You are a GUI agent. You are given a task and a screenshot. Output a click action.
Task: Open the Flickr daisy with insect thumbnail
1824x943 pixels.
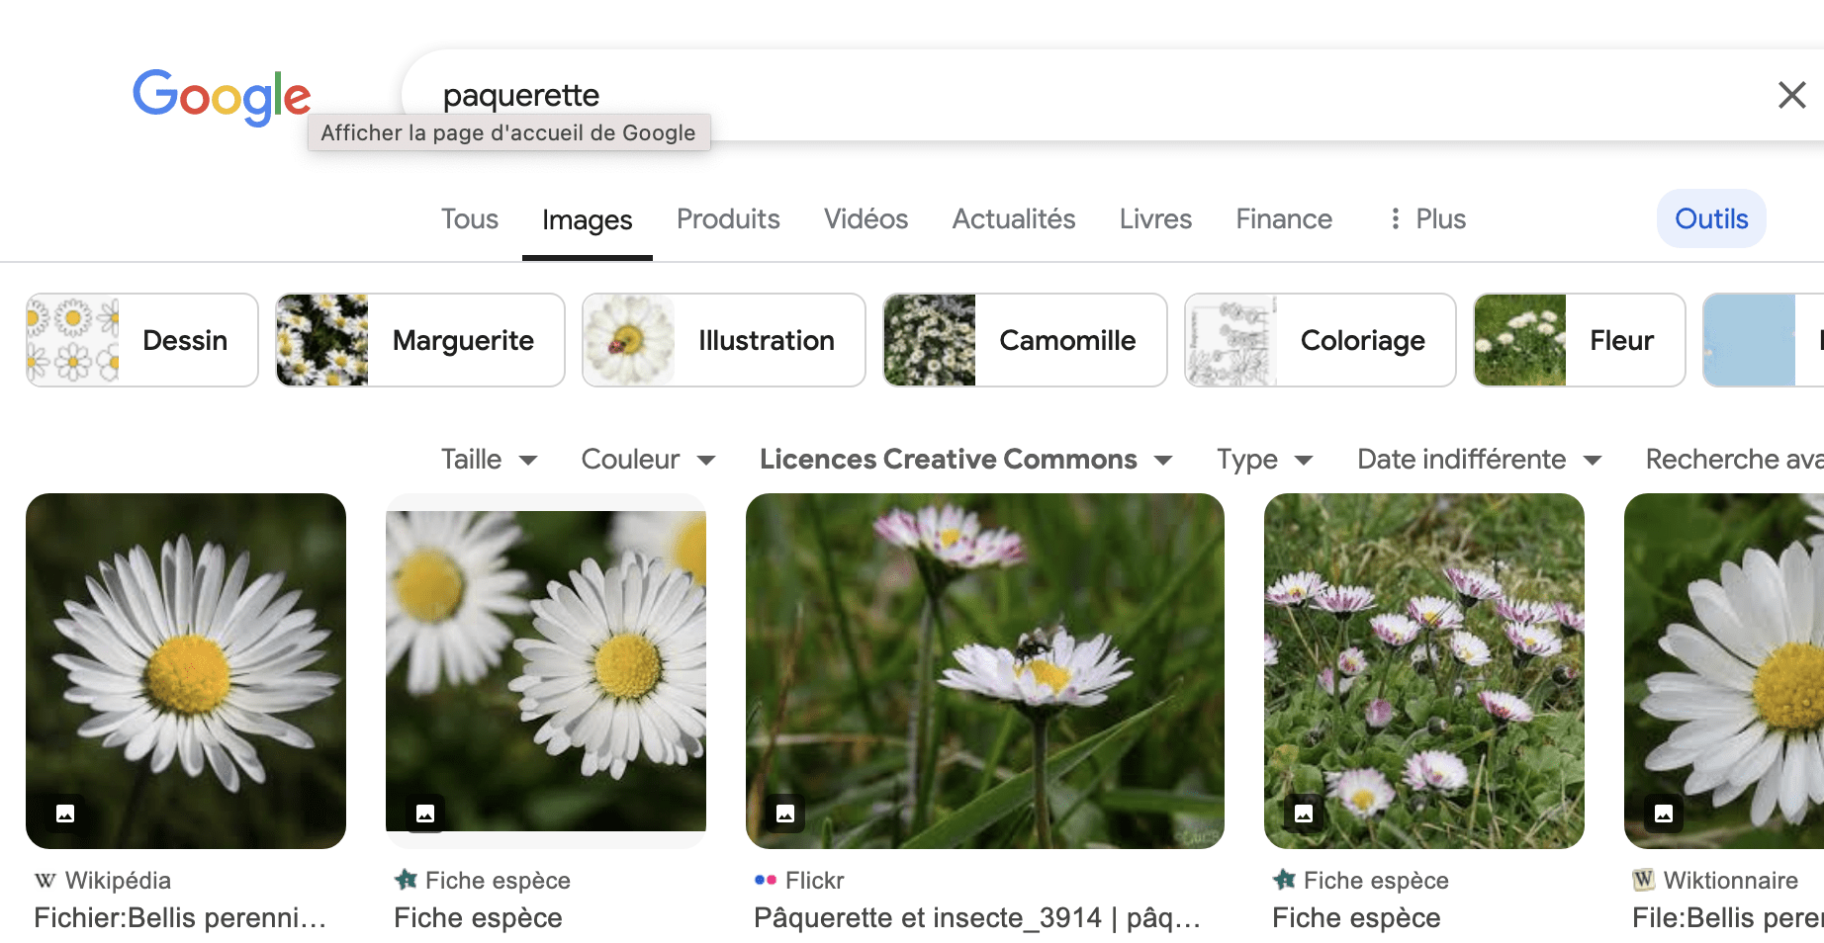(985, 671)
